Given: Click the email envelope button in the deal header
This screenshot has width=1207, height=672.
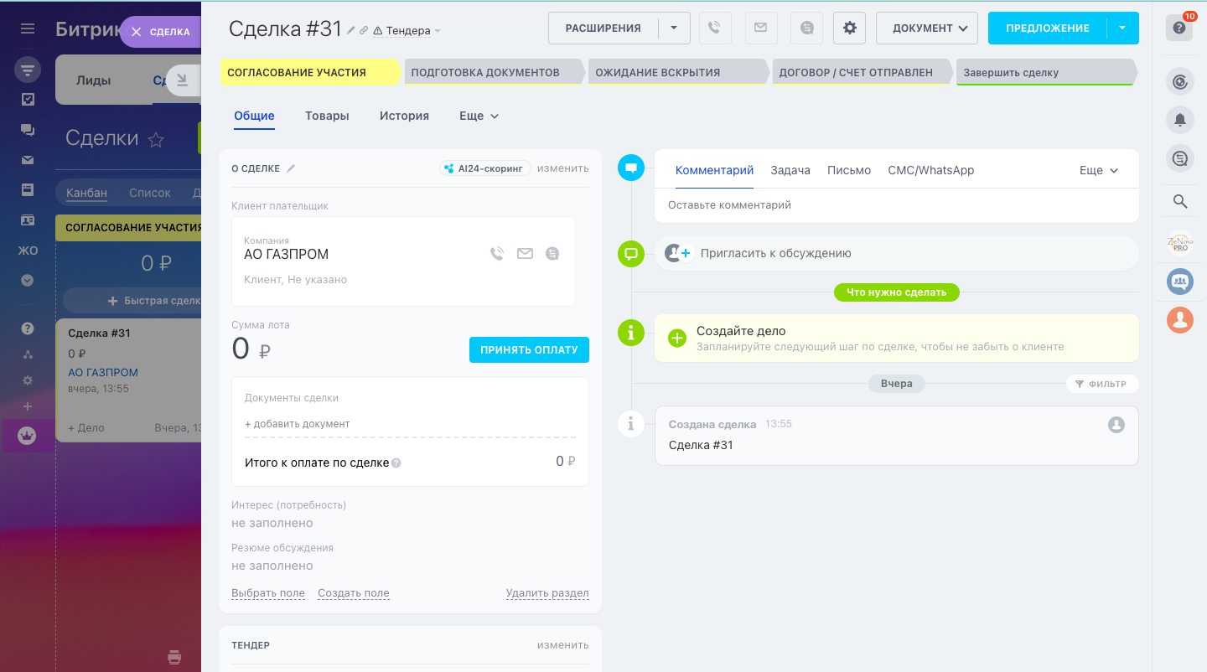Looking at the screenshot, I should tap(760, 28).
